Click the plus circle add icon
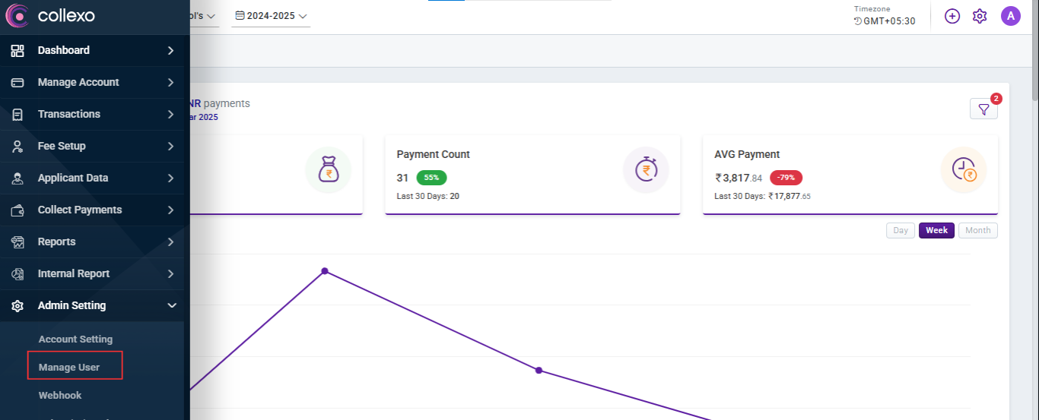 tap(952, 16)
